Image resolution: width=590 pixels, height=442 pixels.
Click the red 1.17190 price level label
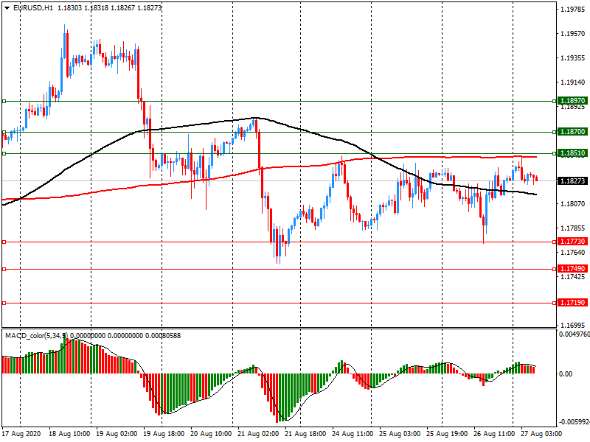572,303
